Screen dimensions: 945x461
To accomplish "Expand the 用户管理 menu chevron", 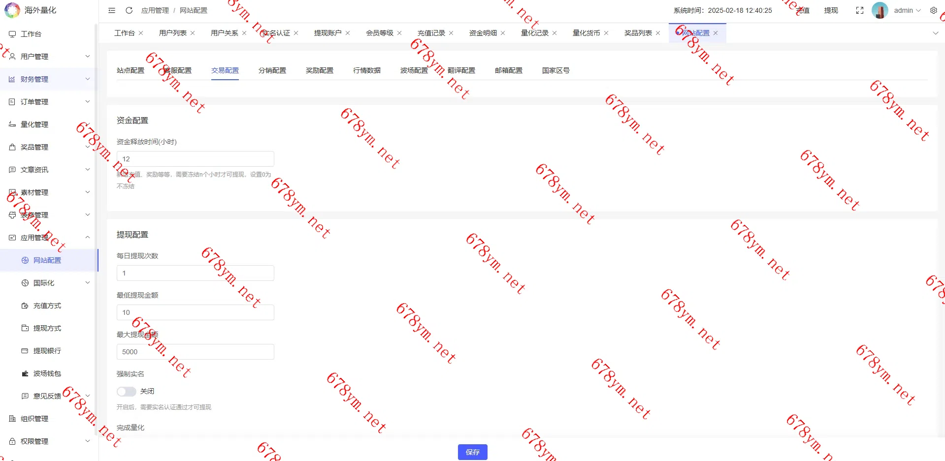I will [x=88, y=57].
